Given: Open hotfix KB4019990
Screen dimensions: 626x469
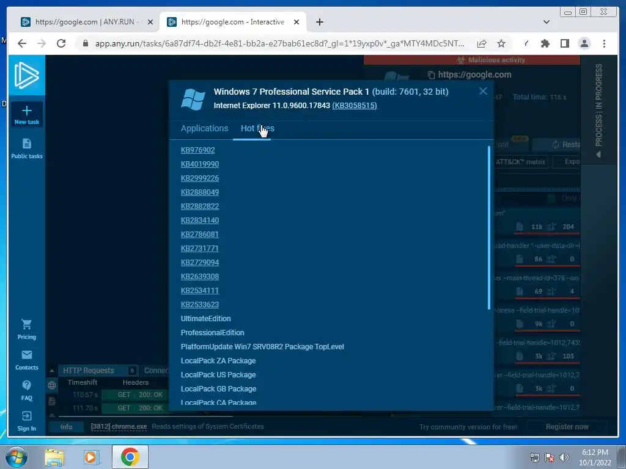Looking at the screenshot, I should [x=200, y=164].
